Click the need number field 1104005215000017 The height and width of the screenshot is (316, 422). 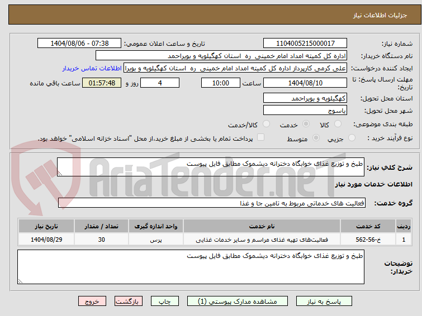pos(305,44)
